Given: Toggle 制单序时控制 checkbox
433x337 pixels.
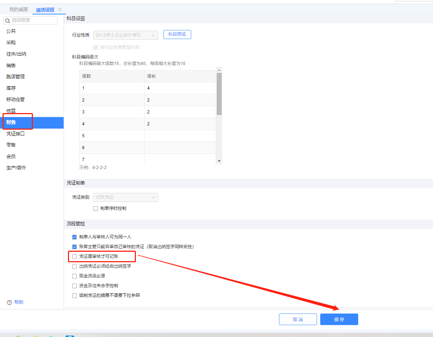Looking at the screenshot, I should tap(95, 208).
